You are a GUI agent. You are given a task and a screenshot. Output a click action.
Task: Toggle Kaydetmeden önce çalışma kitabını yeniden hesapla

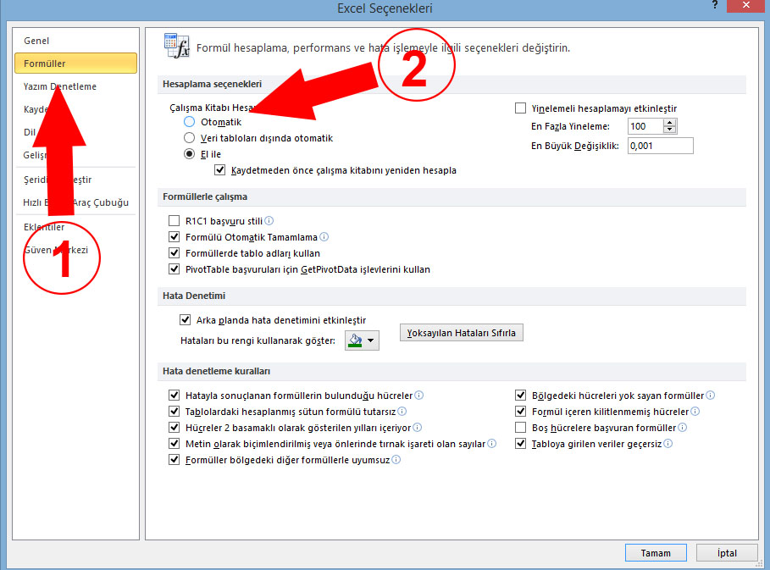pyautogui.click(x=220, y=170)
